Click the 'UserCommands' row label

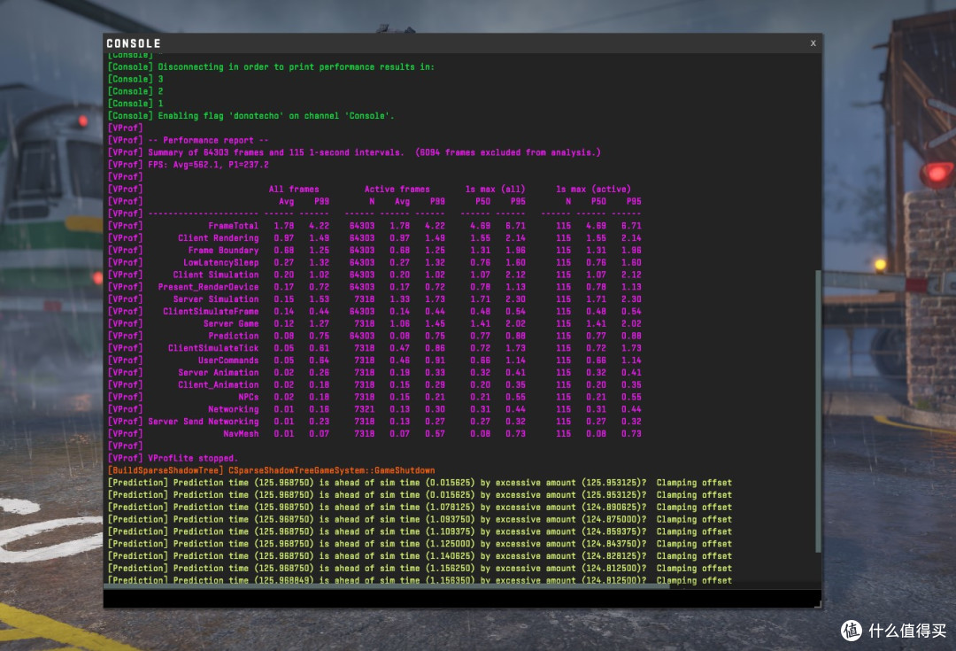tap(228, 360)
